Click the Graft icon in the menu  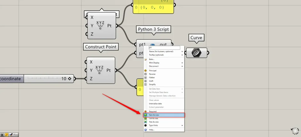pos(145,81)
